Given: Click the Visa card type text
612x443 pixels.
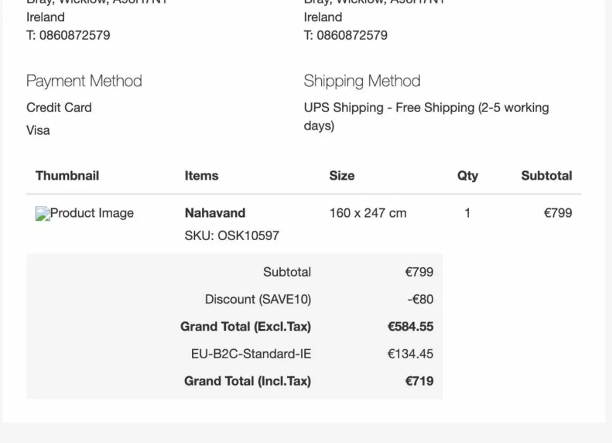Looking at the screenshot, I should (38, 130).
